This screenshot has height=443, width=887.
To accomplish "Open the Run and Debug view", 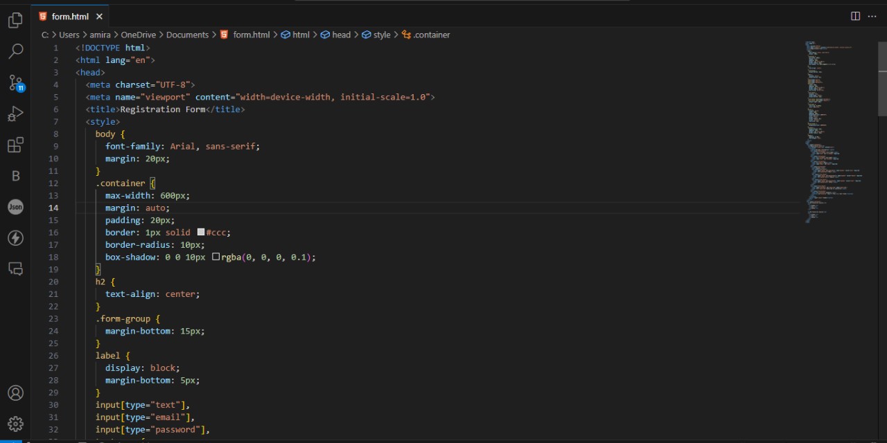I will point(15,114).
